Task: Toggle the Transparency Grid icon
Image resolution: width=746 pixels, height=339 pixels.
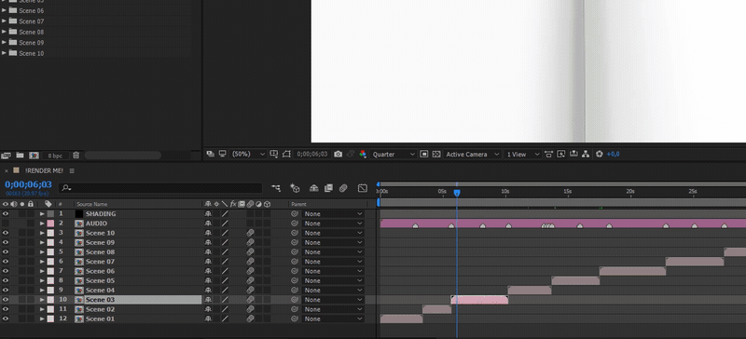Action: [436, 154]
